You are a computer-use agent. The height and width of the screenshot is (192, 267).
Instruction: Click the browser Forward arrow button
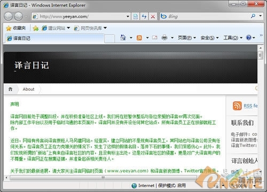pyautogui.click(x=18, y=17)
